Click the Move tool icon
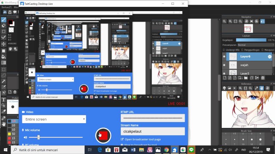The image size is (275, 154). [3, 44]
